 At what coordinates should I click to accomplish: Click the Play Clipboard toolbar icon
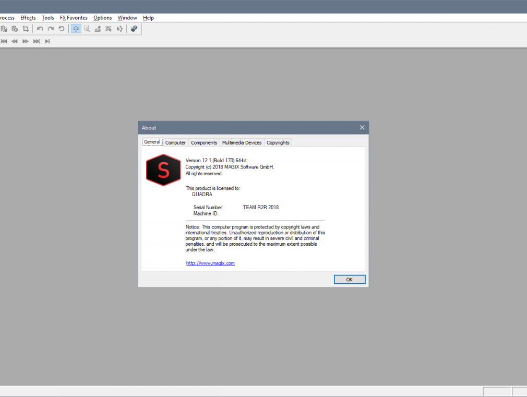(x=15, y=29)
